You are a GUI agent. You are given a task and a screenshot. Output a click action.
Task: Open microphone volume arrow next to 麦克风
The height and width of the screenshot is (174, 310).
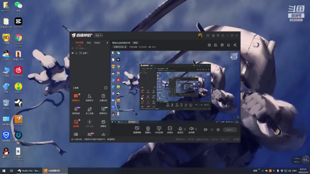pyautogui.click(x=185, y=129)
